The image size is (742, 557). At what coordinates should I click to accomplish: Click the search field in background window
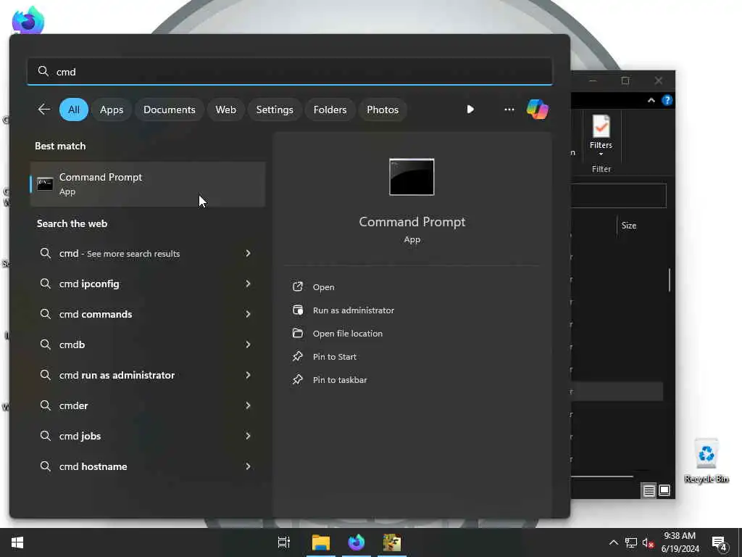click(619, 196)
